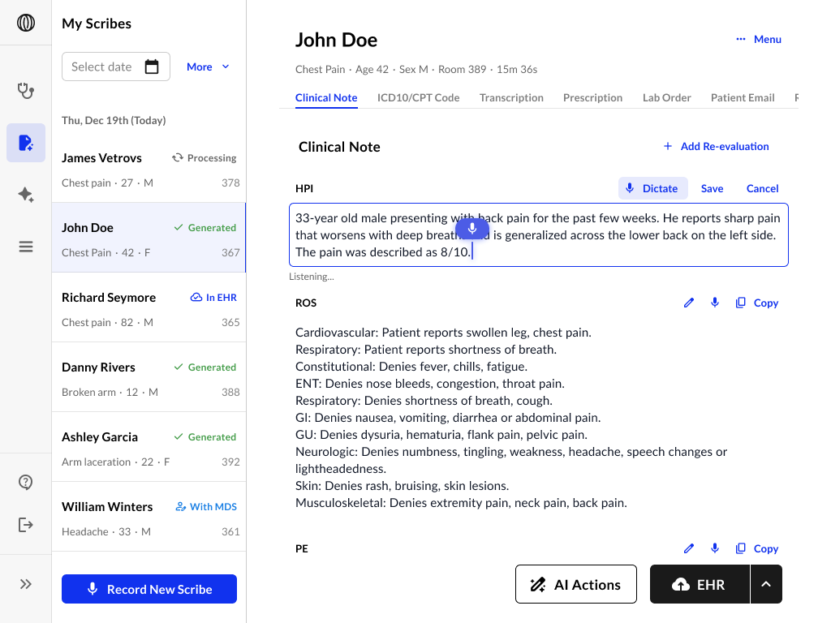Image resolution: width=831 pixels, height=623 pixels.
Task: Edit PE section with pencil icon
Action: (x=688, y=548)
